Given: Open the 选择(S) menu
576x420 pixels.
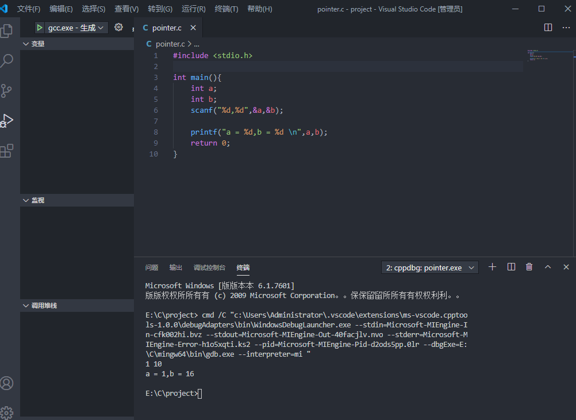Looking at the screenshot, I should click(x=93, y=9).
